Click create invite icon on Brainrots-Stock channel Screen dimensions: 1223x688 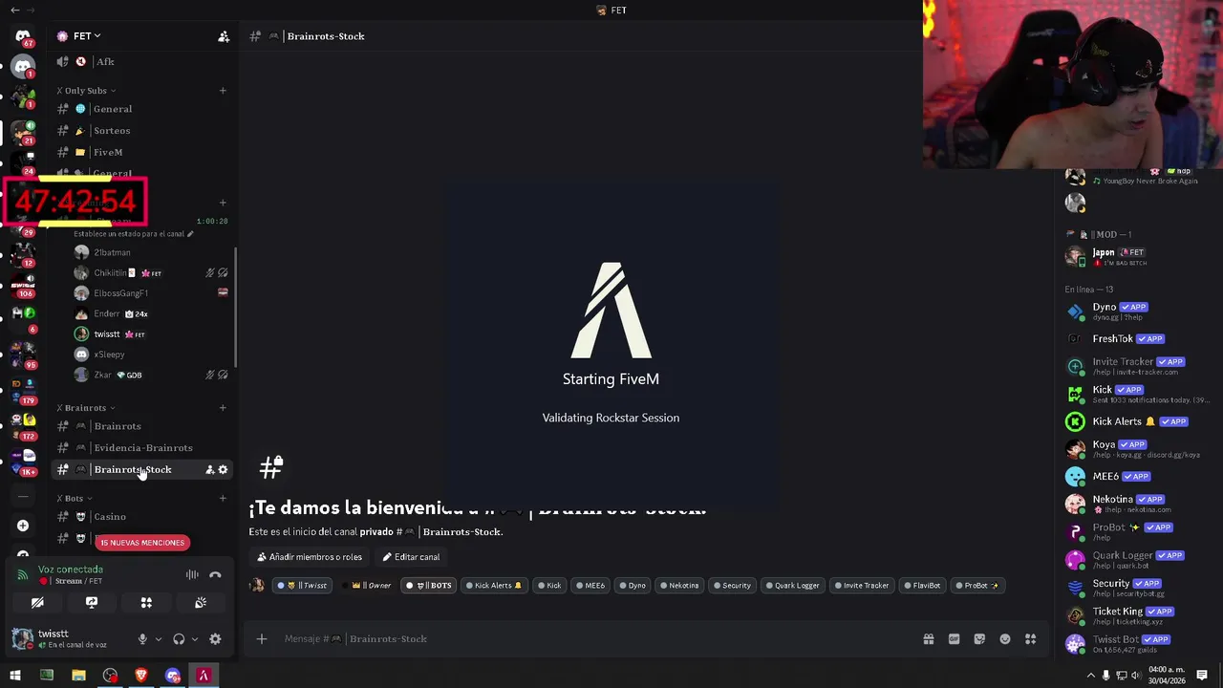(x=210, y=469)
